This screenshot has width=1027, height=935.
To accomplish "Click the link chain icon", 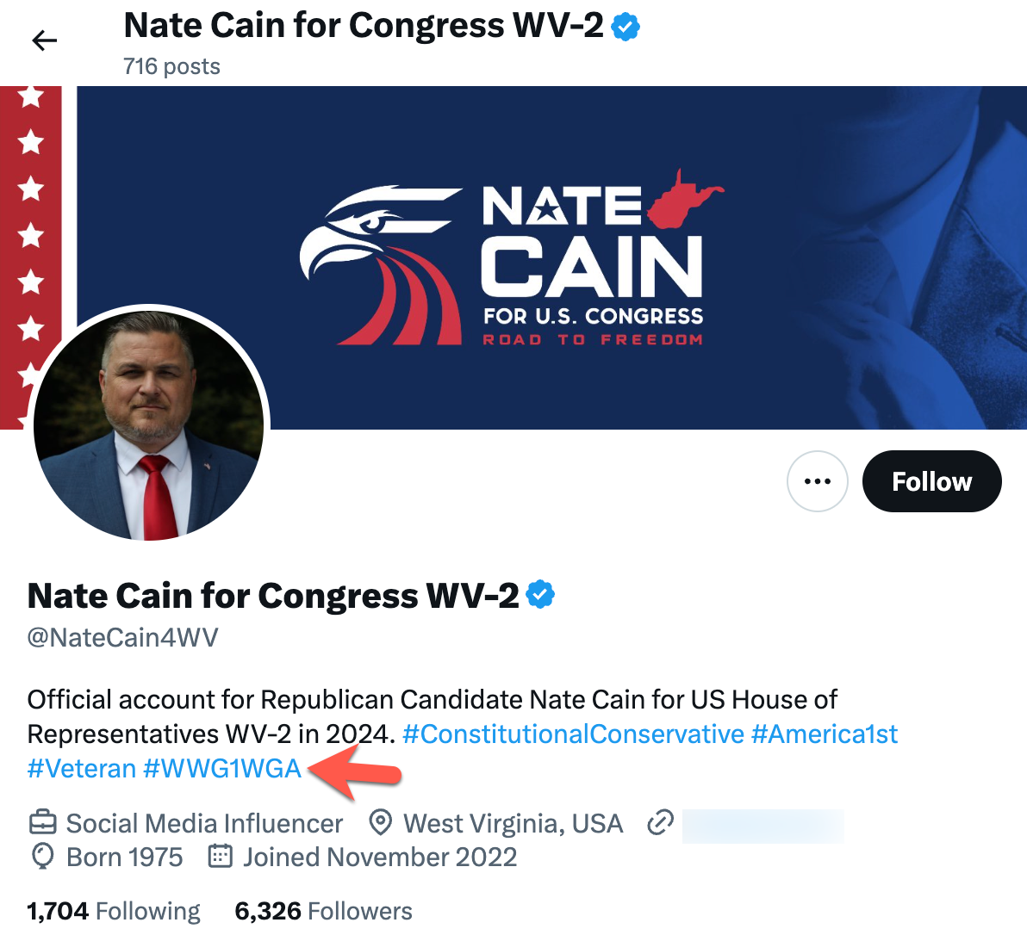I will click(660, 822).
